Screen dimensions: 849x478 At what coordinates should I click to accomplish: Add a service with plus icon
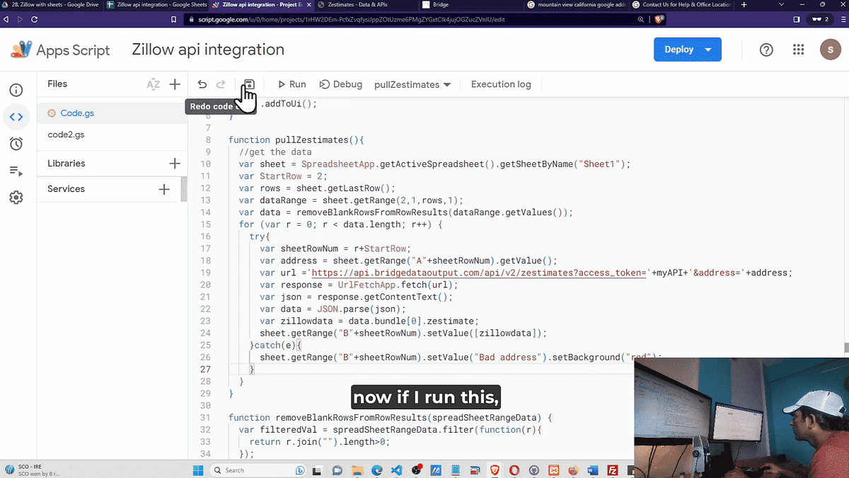point(164,189)
